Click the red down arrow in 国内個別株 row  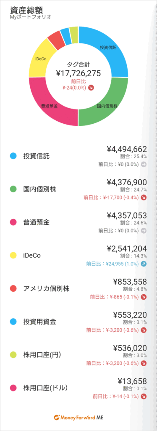tap(144, 197)
